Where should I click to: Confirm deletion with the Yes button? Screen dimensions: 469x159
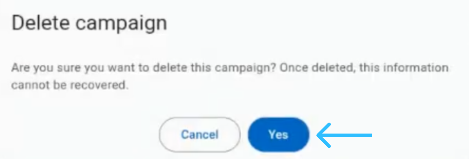point(278,135)
